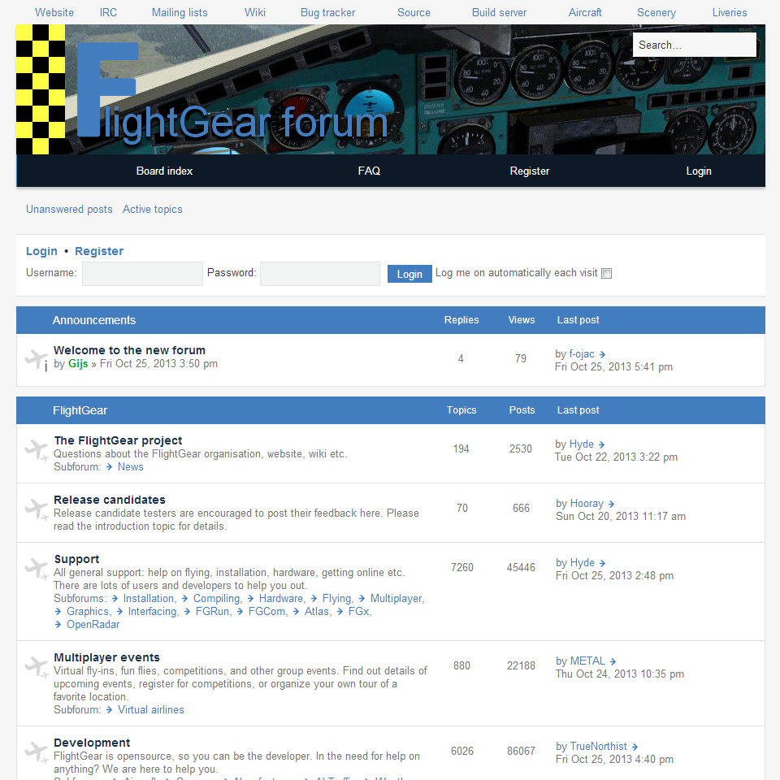Click airplane icon beside Support forum
This screenshot has height=780, width=780.
[x=37, y=569]
